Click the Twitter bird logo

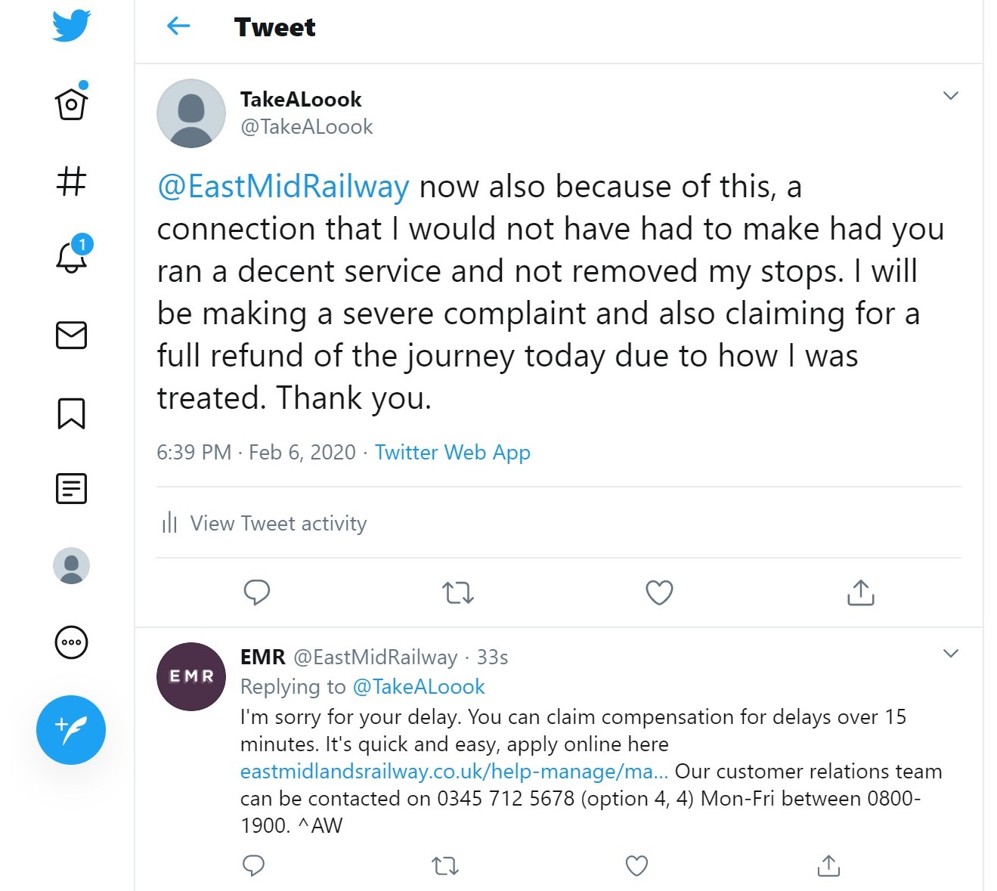pos(72,26)
